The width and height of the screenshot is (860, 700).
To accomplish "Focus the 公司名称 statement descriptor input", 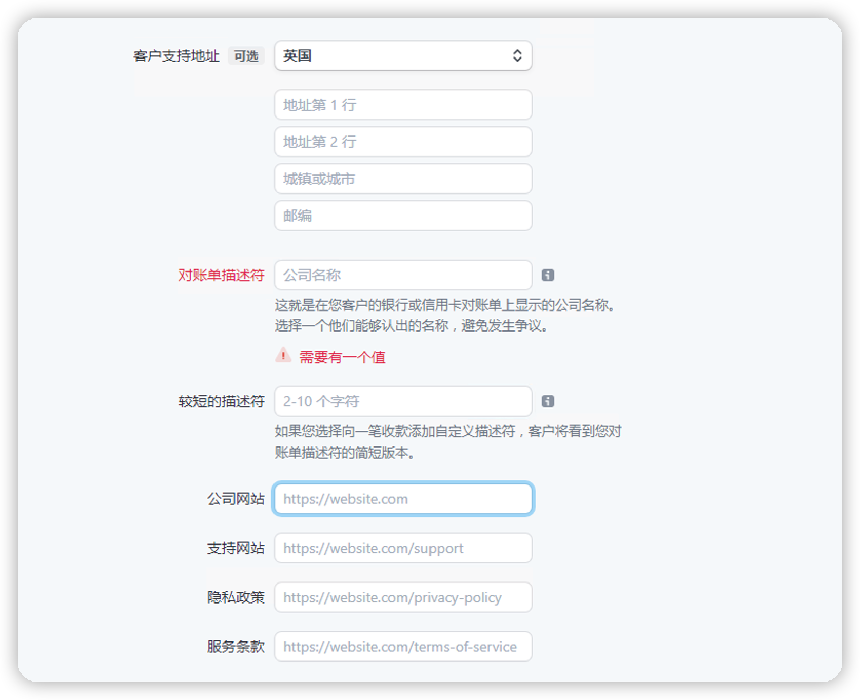I will [403, 276].
